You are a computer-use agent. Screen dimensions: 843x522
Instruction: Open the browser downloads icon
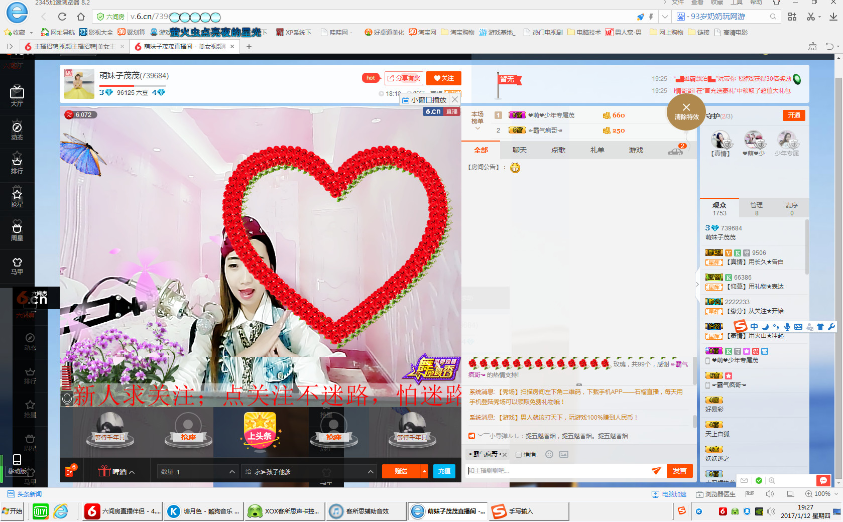(833, 17)
